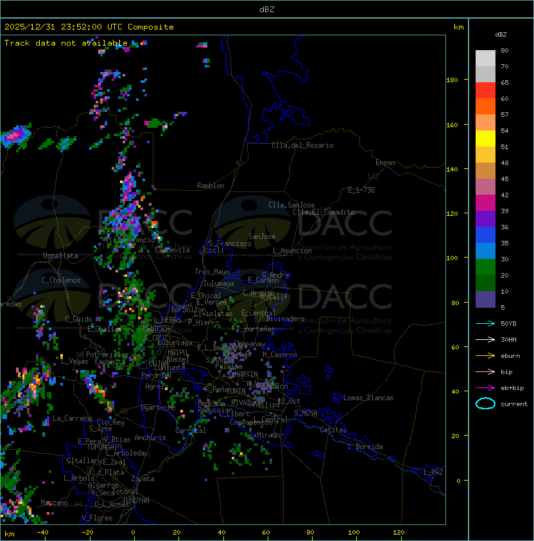The image size is (534, 541).
Task: Select the light gray top swatch in dBZ scale
Action: pos(485,58)
